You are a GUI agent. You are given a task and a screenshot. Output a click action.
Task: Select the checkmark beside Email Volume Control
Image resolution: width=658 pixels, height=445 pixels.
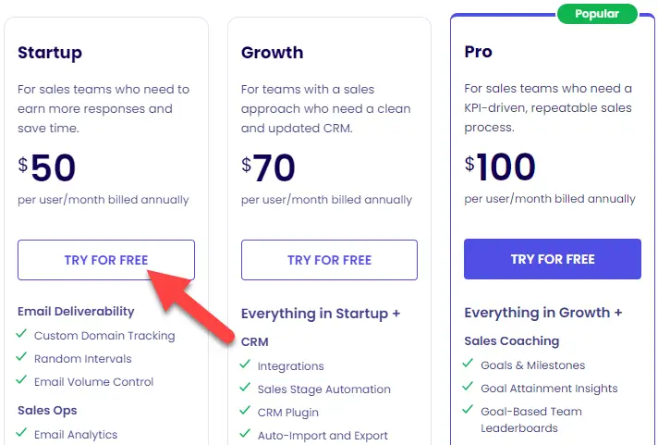point(22,381)
